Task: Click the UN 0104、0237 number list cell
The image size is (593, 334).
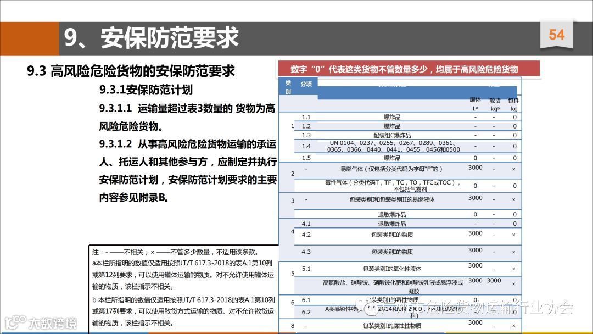Action: (x=393, y=146)
